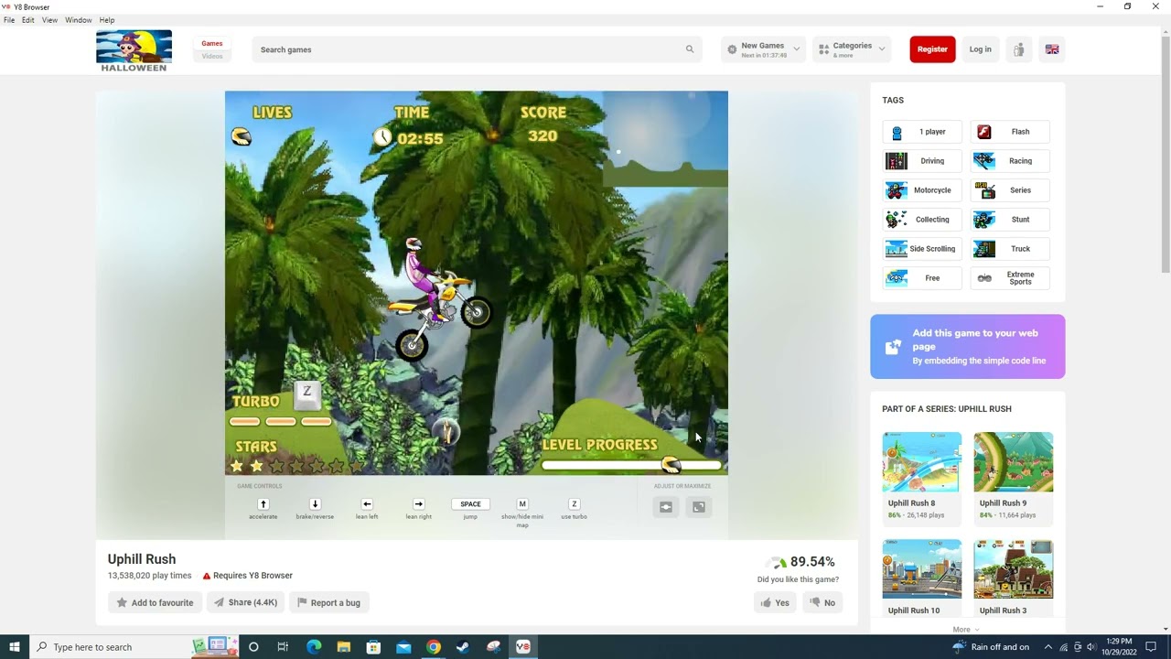Click the Requires Y8 Browser notice

pos(247,576)
